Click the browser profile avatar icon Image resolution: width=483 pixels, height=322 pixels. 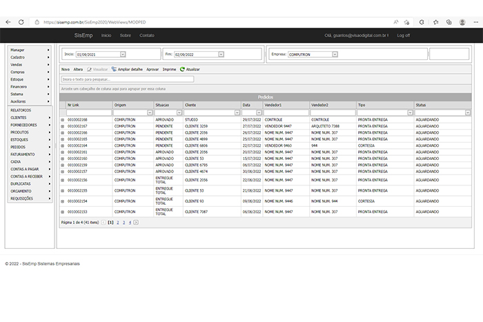click(460, 22)
